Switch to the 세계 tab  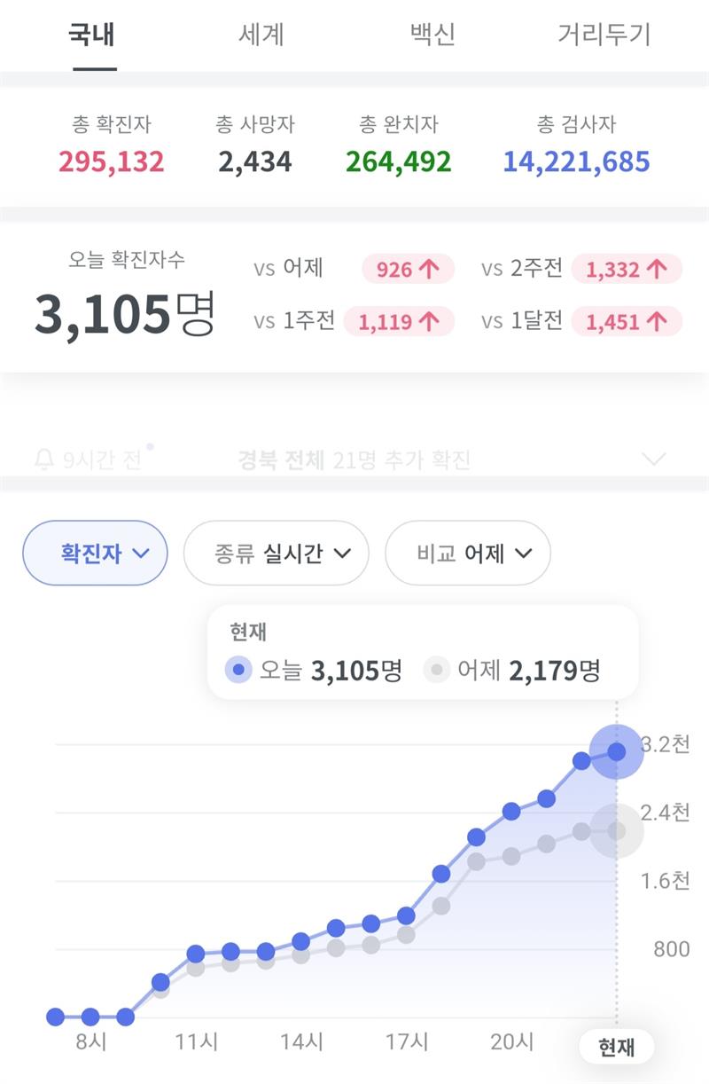pos(261,35)
